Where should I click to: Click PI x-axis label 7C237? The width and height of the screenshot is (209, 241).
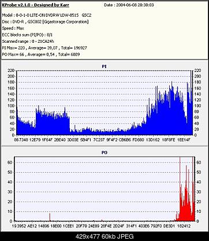tap(99, 140)
